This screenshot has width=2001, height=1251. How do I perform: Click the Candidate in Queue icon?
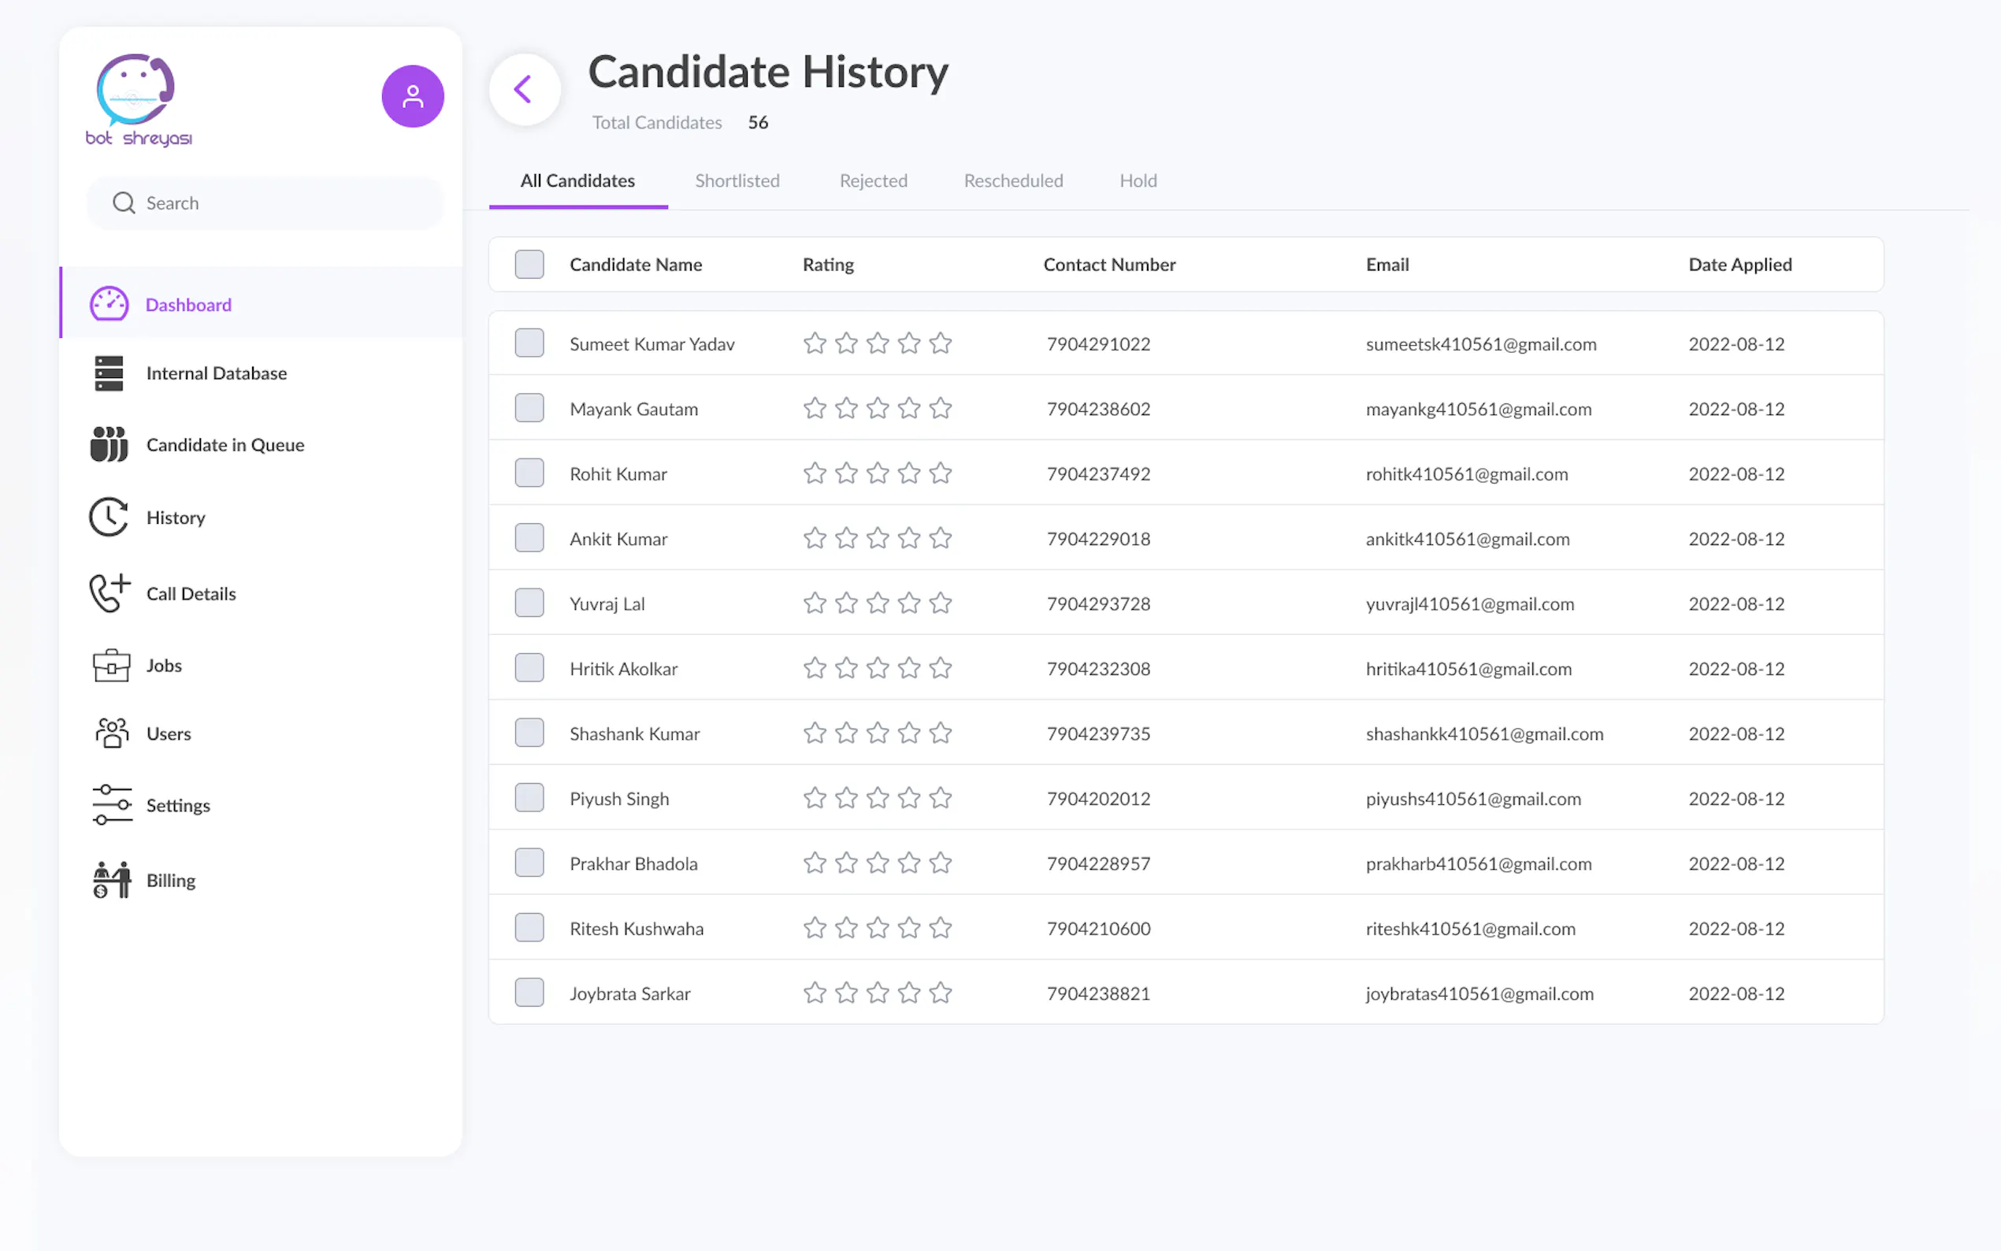click(x=109, y=444)
